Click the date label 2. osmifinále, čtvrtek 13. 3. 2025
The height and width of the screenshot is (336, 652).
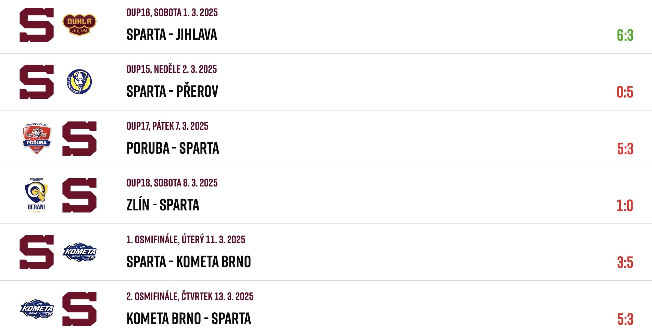(190, 296)
